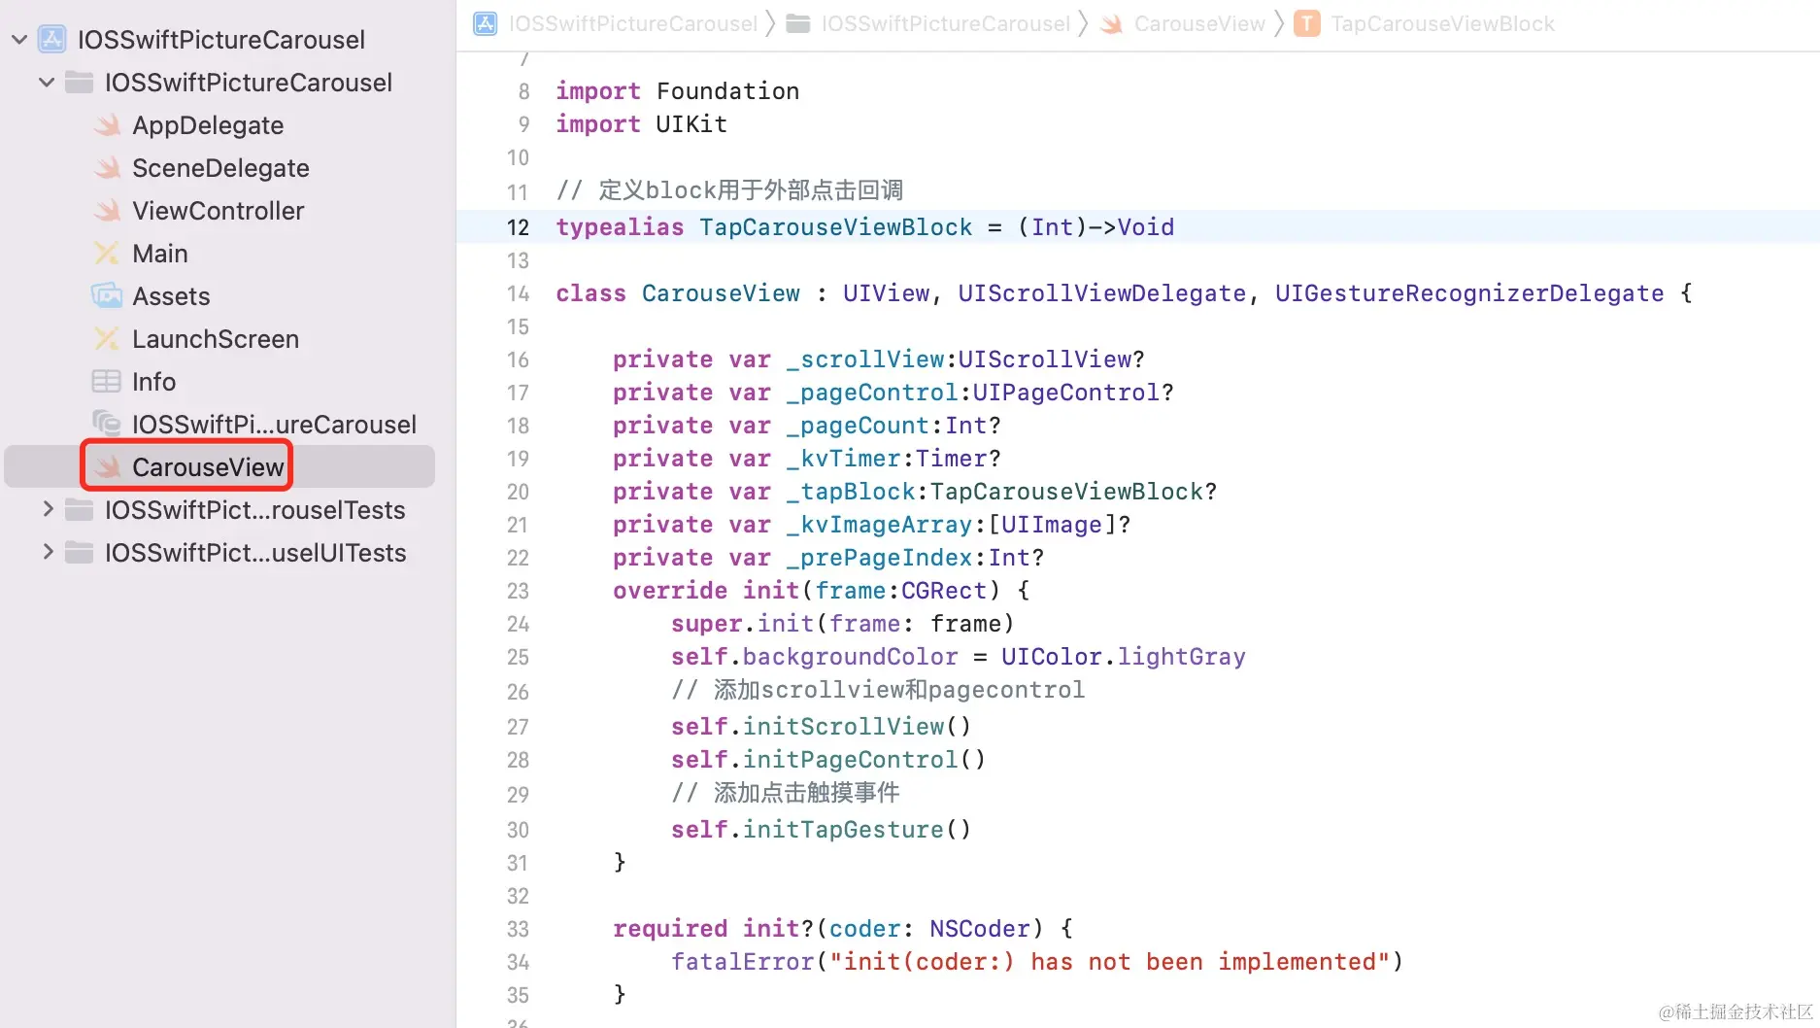Click the _pageCount property name
This screenshot has height=1028, width=1820.
(858, 426)
